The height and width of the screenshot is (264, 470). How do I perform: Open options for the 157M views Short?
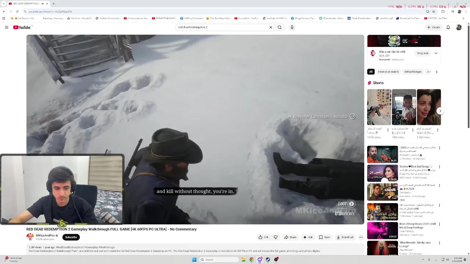(x=388, y=130)
